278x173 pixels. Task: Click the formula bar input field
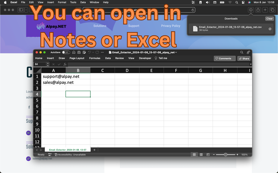pyautogui.click(x=158, y=64)
